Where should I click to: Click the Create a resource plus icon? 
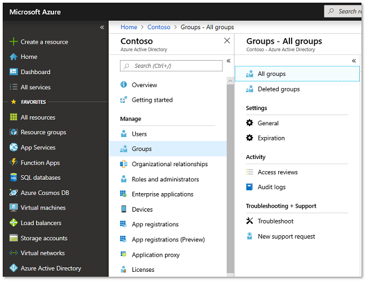tap(14, 42)
